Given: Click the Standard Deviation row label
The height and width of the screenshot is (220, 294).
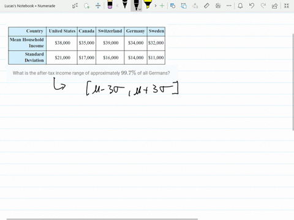Looking at the screenshot, I should (x=28, y=57).
